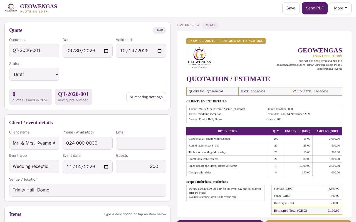Edit the Event type field

coord(34,167)
